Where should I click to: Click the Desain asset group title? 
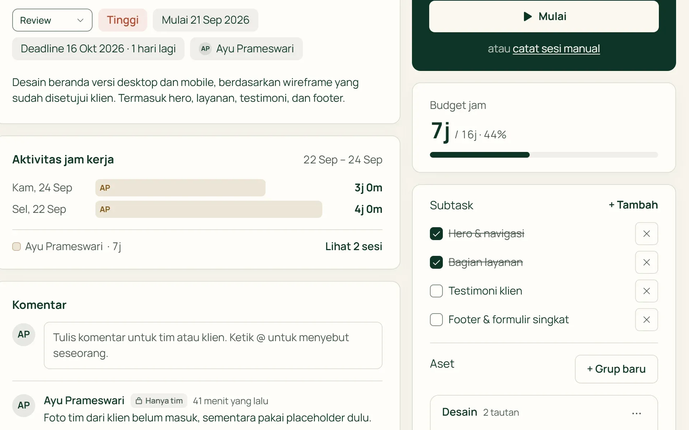(x=459, y=412)
